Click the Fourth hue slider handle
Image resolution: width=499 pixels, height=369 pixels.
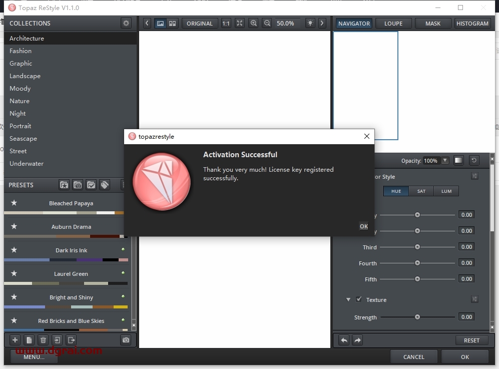coord(417,263)
